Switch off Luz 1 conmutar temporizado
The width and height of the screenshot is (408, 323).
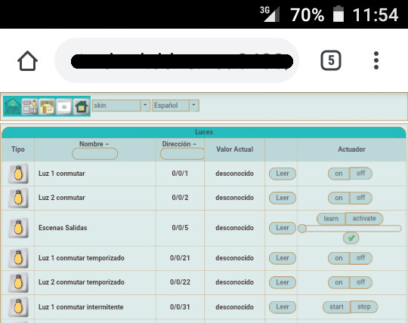click(x=360, y=258)
